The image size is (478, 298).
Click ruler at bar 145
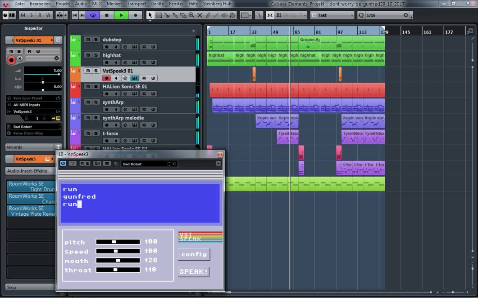point(406,32)
